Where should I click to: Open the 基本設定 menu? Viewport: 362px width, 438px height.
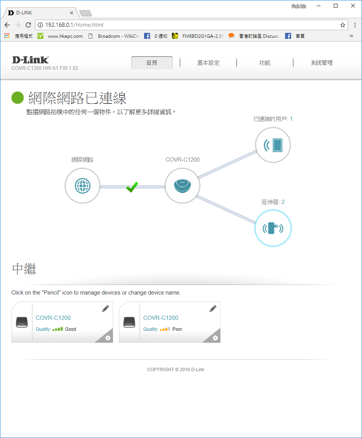tap(208, 63)
